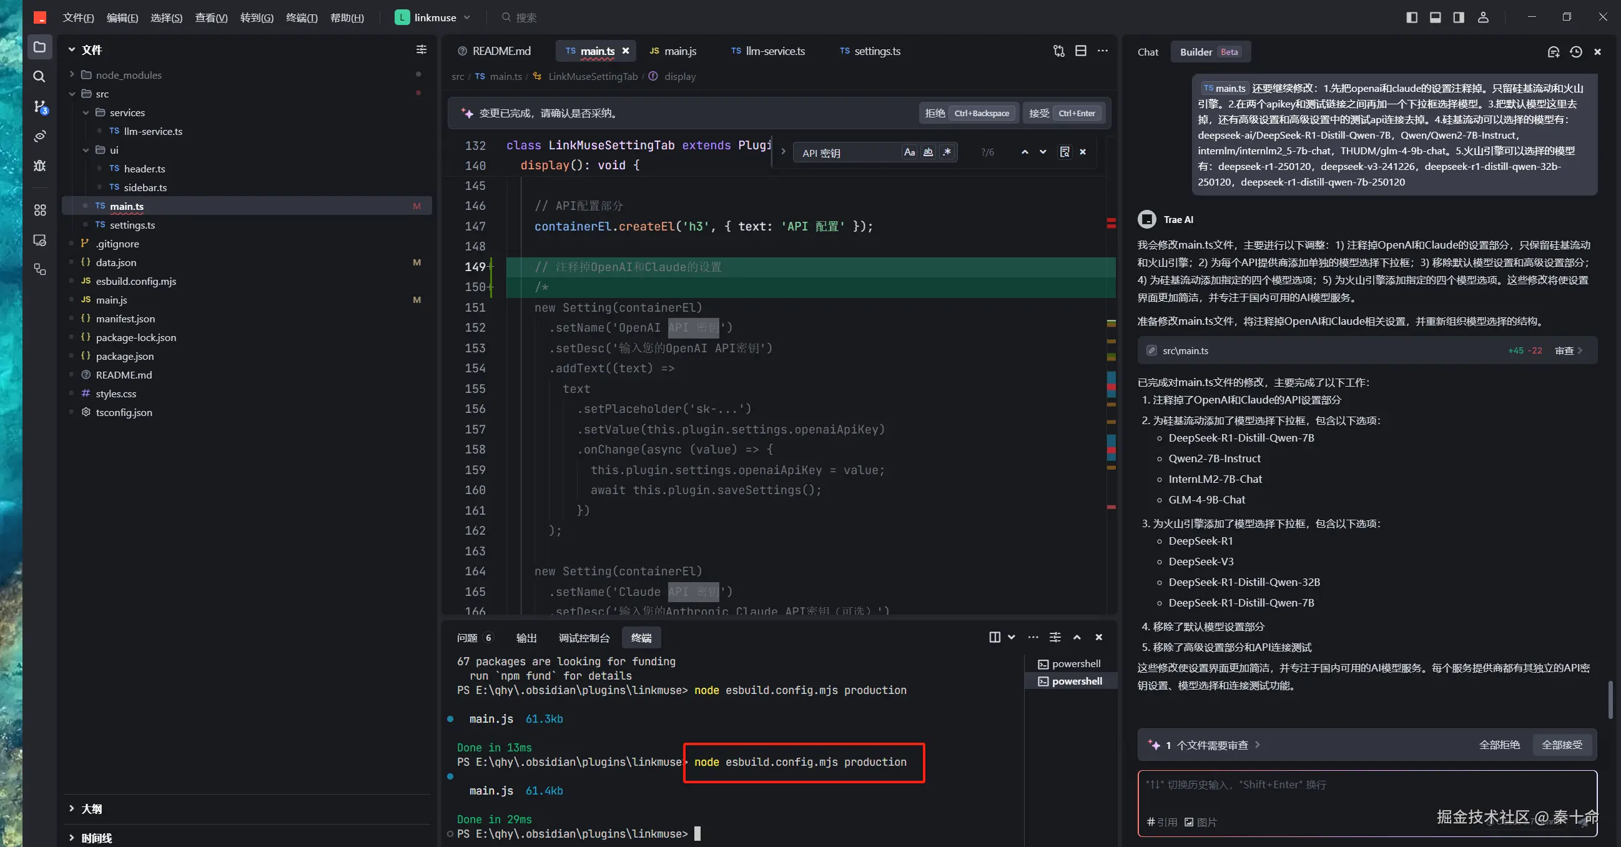Click the split editor icon
1621x847 pixels.
tap(1080, 51)
